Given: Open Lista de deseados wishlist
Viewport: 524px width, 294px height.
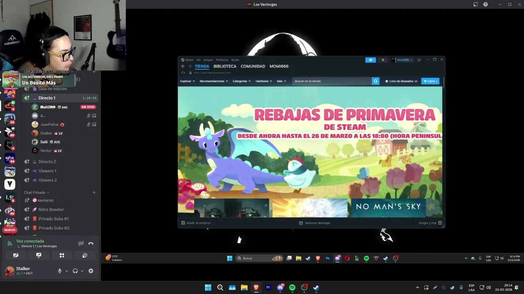Looking at the screenshot, I should 401,81.
